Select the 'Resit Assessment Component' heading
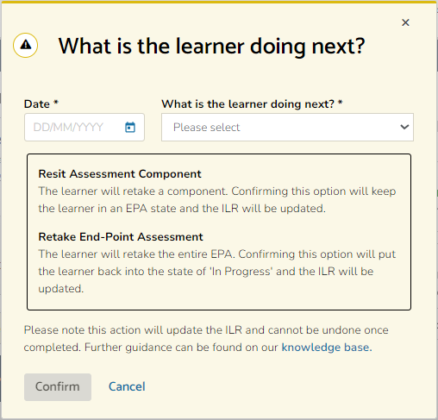Screen dimensions: 438x420 [x=120, y=174]
